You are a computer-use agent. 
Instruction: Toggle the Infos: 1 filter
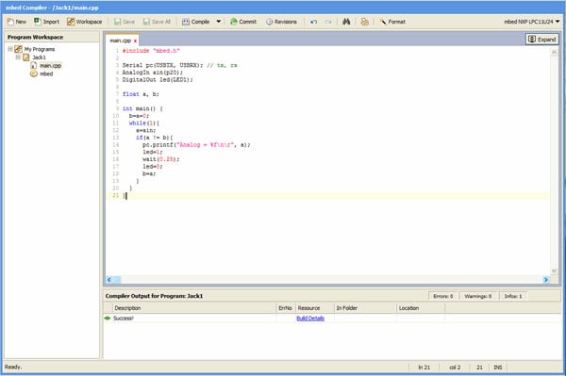(x=513, y=296)
